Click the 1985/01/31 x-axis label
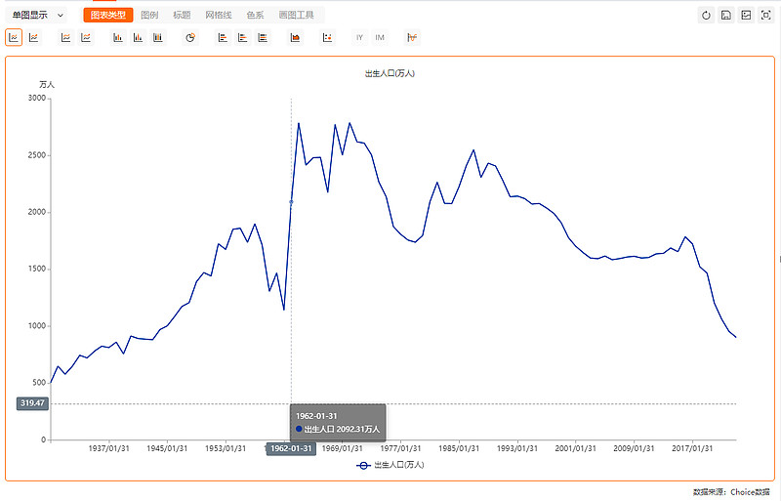Screen dimensions: 781x501 [459, 448]
